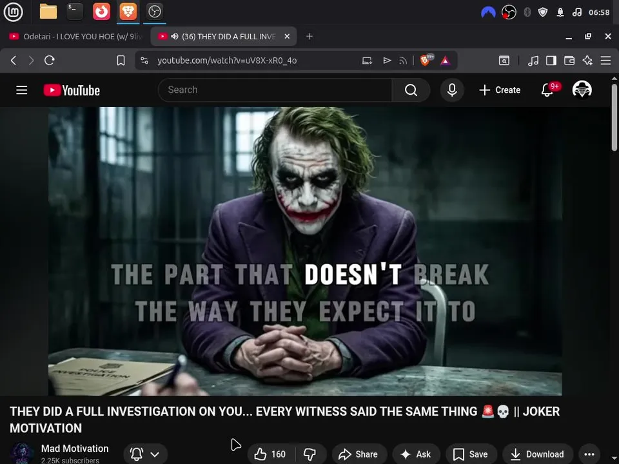
Task: Open the Bluetooth tray icon
Action: (x=527, y=13)
